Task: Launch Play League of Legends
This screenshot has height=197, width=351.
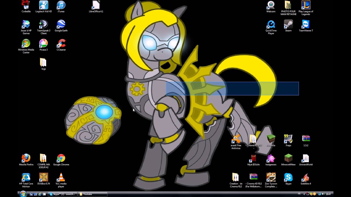Action: click(306, 8)
